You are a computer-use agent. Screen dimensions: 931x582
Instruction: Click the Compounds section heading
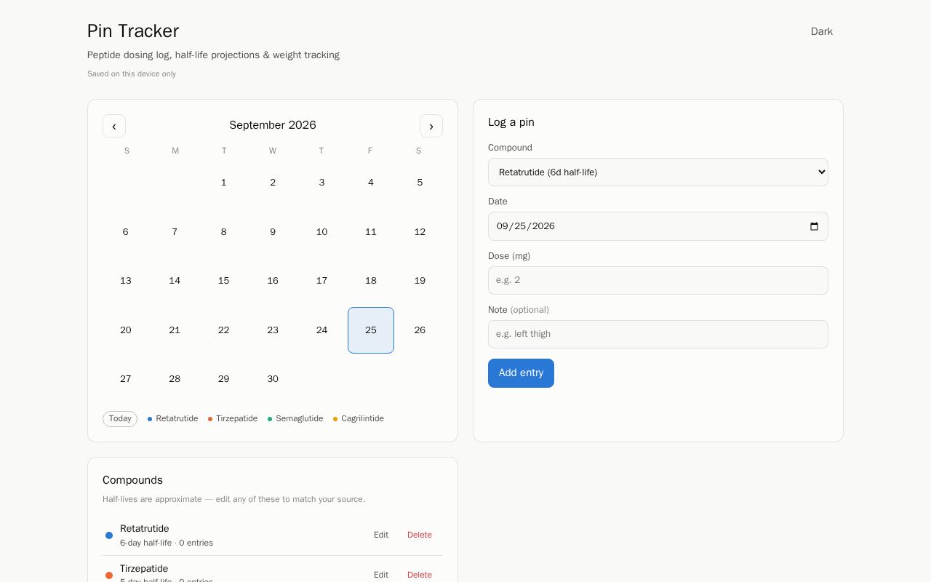point(132,480)
